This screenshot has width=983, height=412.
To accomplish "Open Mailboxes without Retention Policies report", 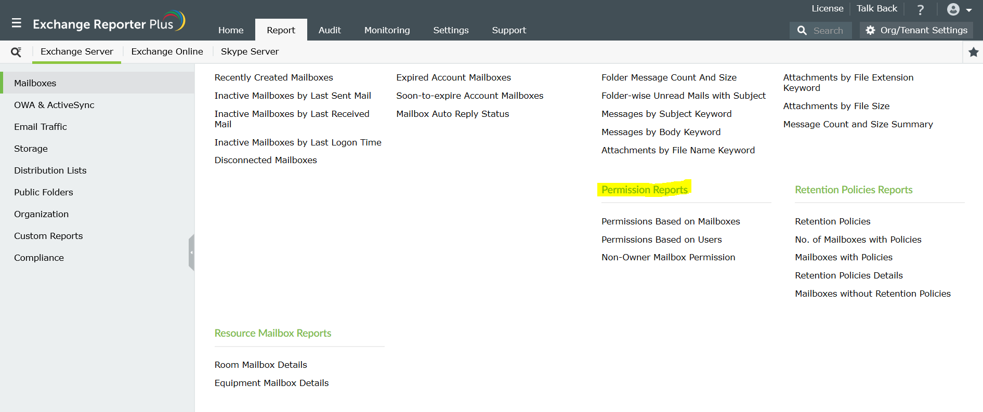I will [x=872, y=294].
